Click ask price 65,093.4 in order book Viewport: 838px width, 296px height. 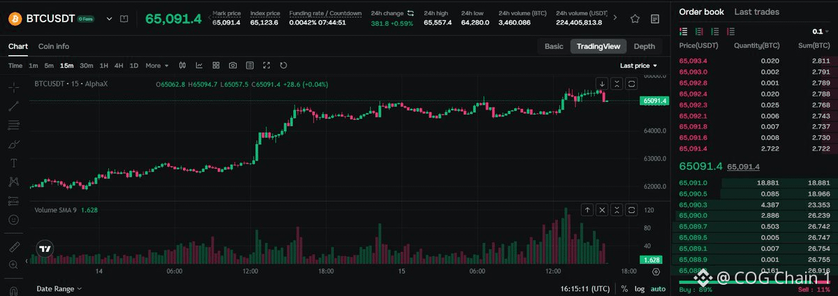693,61
